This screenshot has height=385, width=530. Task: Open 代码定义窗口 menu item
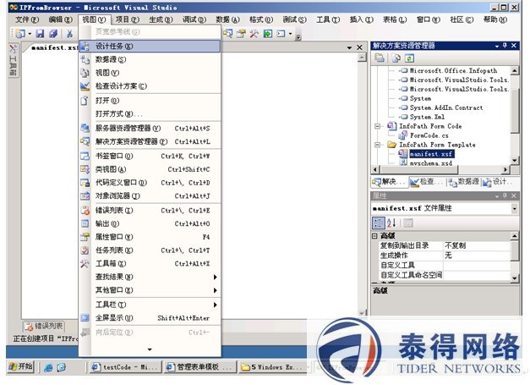[x=150, y=183]
